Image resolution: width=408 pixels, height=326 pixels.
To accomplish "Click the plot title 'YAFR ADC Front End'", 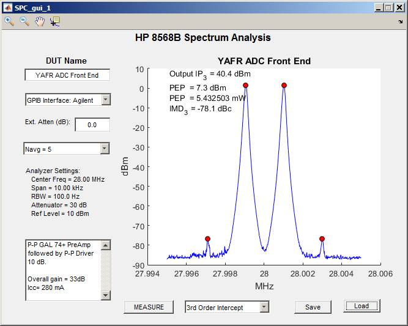I will (x=264, y=61).
